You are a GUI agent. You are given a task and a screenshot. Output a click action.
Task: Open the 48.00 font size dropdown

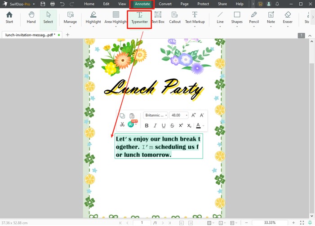point(179,115)
